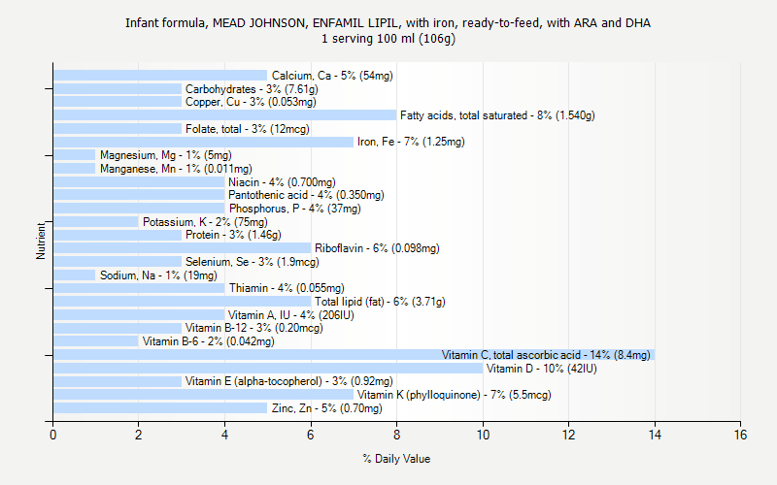This screenshot has height=485, width=777.
Task: Click the 'Vitamin B-6 - 2% (0.042mg)' label
Action: click(209, 341)
